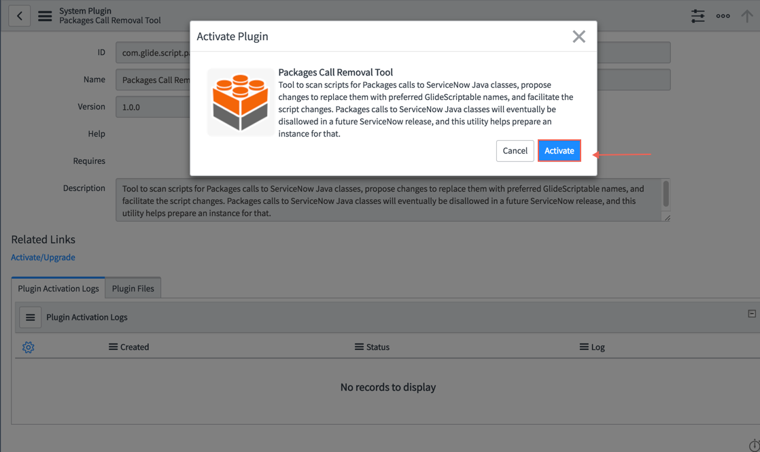
Task: Click the Help field label
Action: pyautogui.click(x=97, y=134)
